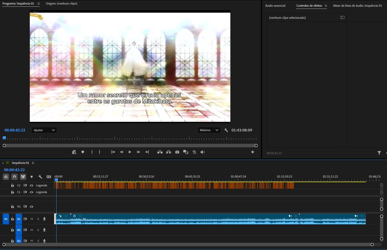Viewport: 387px width, 250px height.
Task: Open Programa: Sequência 01 panel menu
Action: pyautogui.click(x=39, y=4)
